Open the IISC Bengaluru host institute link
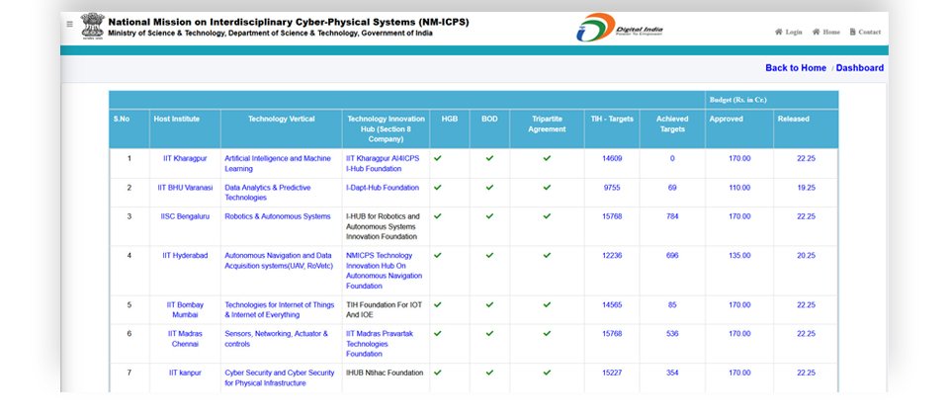The height and width of the screenshot is (415, 949). [185, 216]
